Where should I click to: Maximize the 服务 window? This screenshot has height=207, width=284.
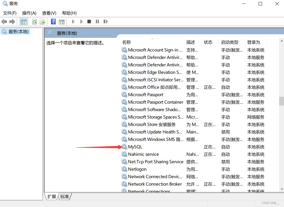260,4
